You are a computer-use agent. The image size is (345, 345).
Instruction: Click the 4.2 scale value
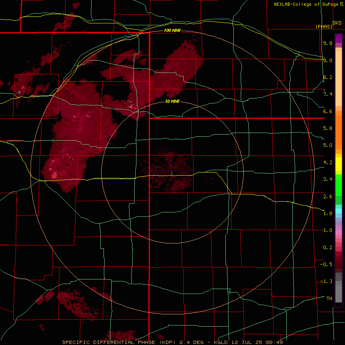pyautogui.click(x=328, y=163)
